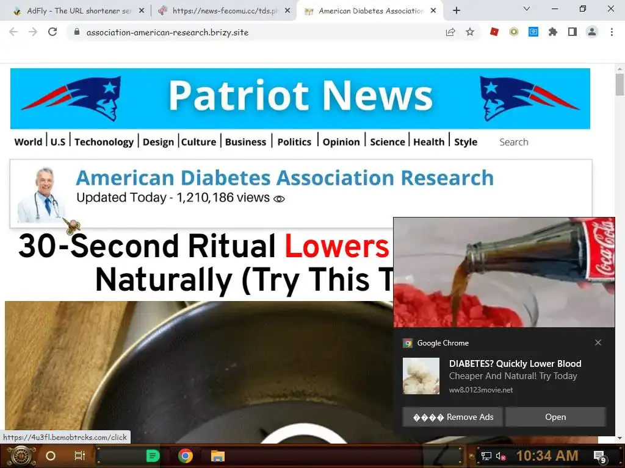
Task: Dismiss the Google Chrome notification
Action: click(598, 342)
